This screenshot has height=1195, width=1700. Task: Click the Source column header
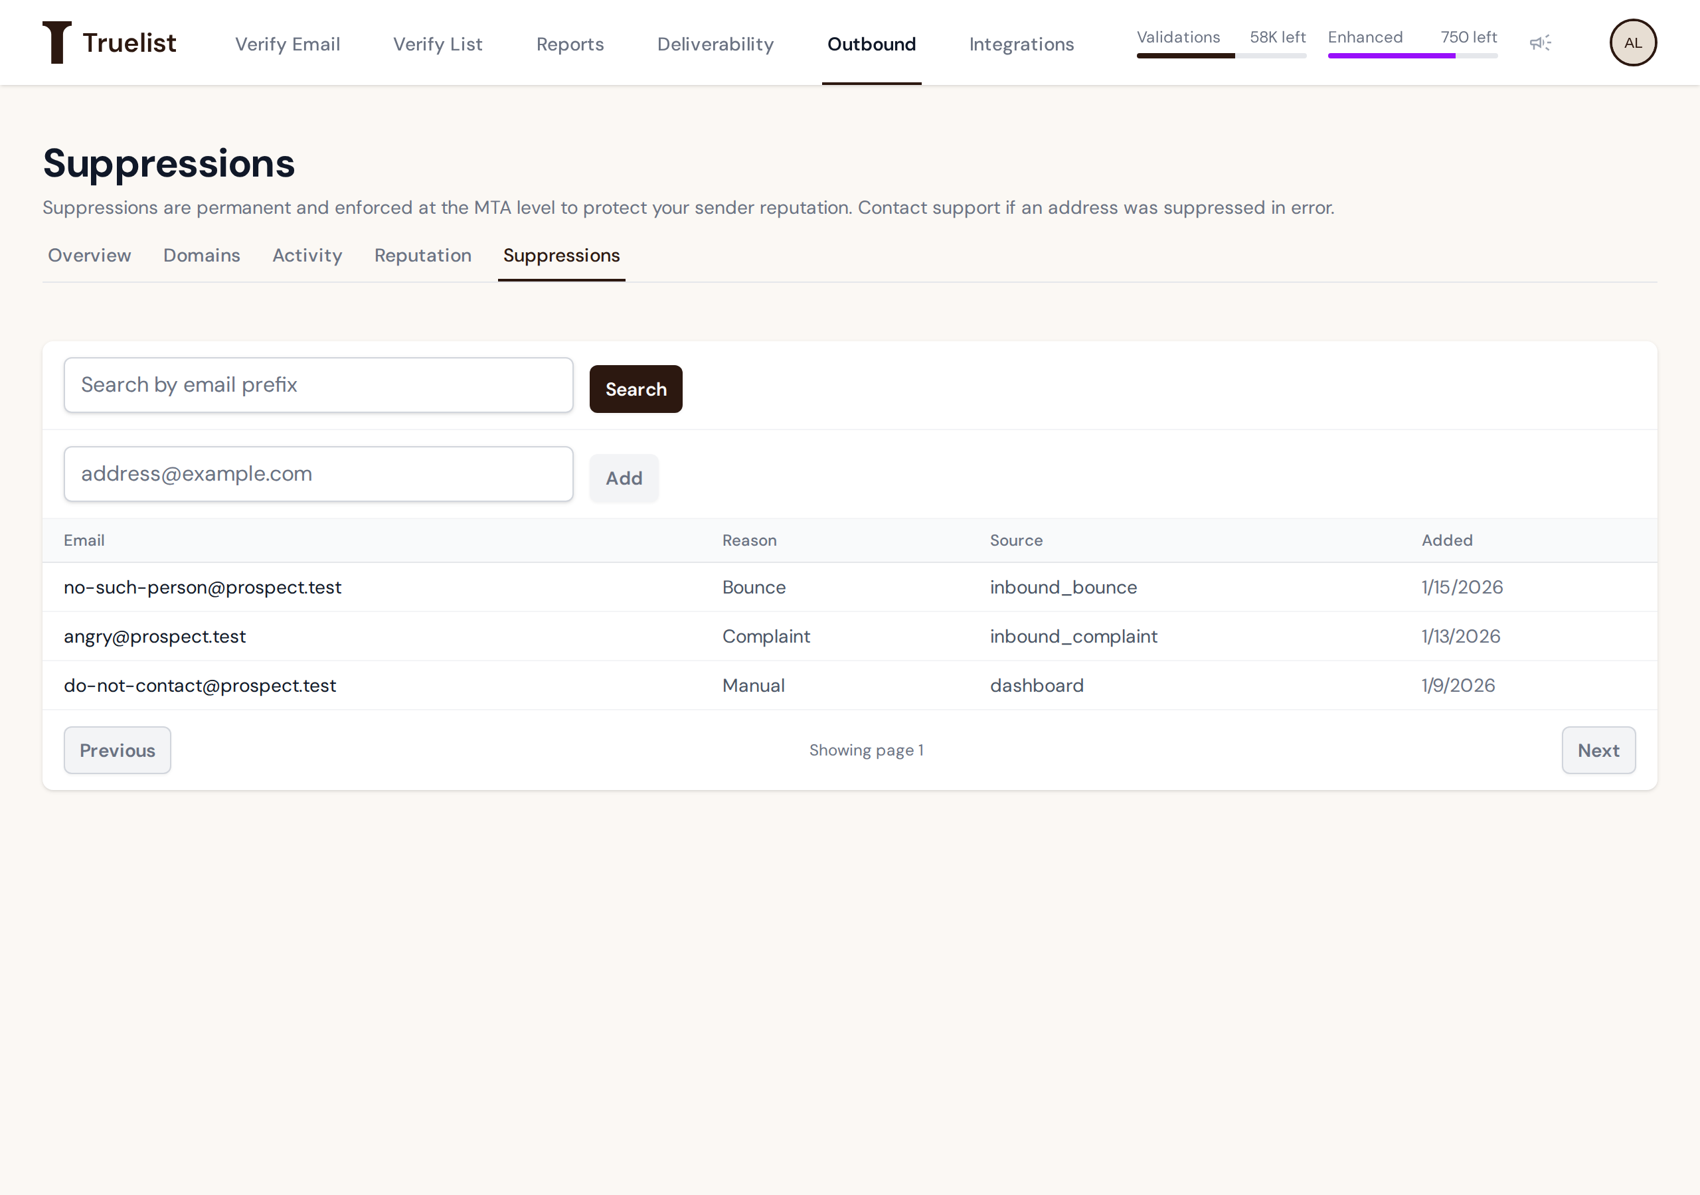[x=1016, y=540]
